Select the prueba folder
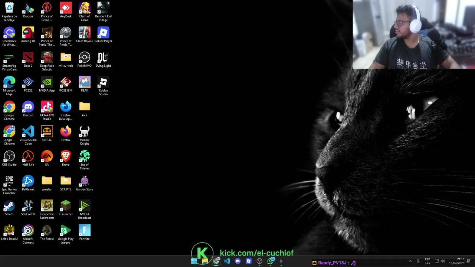The height and width of the screenshot is (267, 475). click(x=47, y=183)
